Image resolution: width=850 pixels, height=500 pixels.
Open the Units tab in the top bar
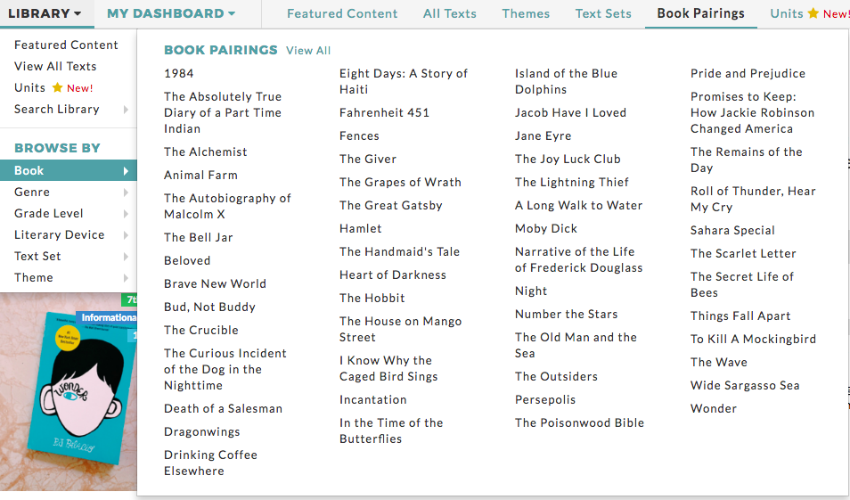[x=787, y=13]
